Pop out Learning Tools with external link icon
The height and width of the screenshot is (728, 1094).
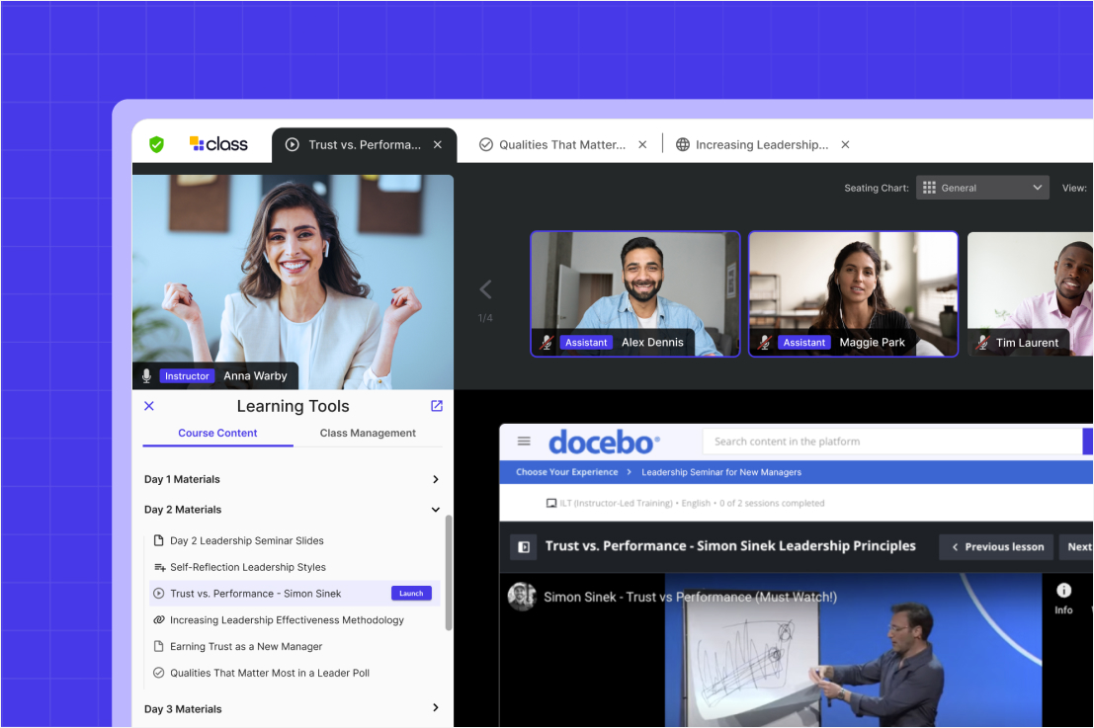436,405
